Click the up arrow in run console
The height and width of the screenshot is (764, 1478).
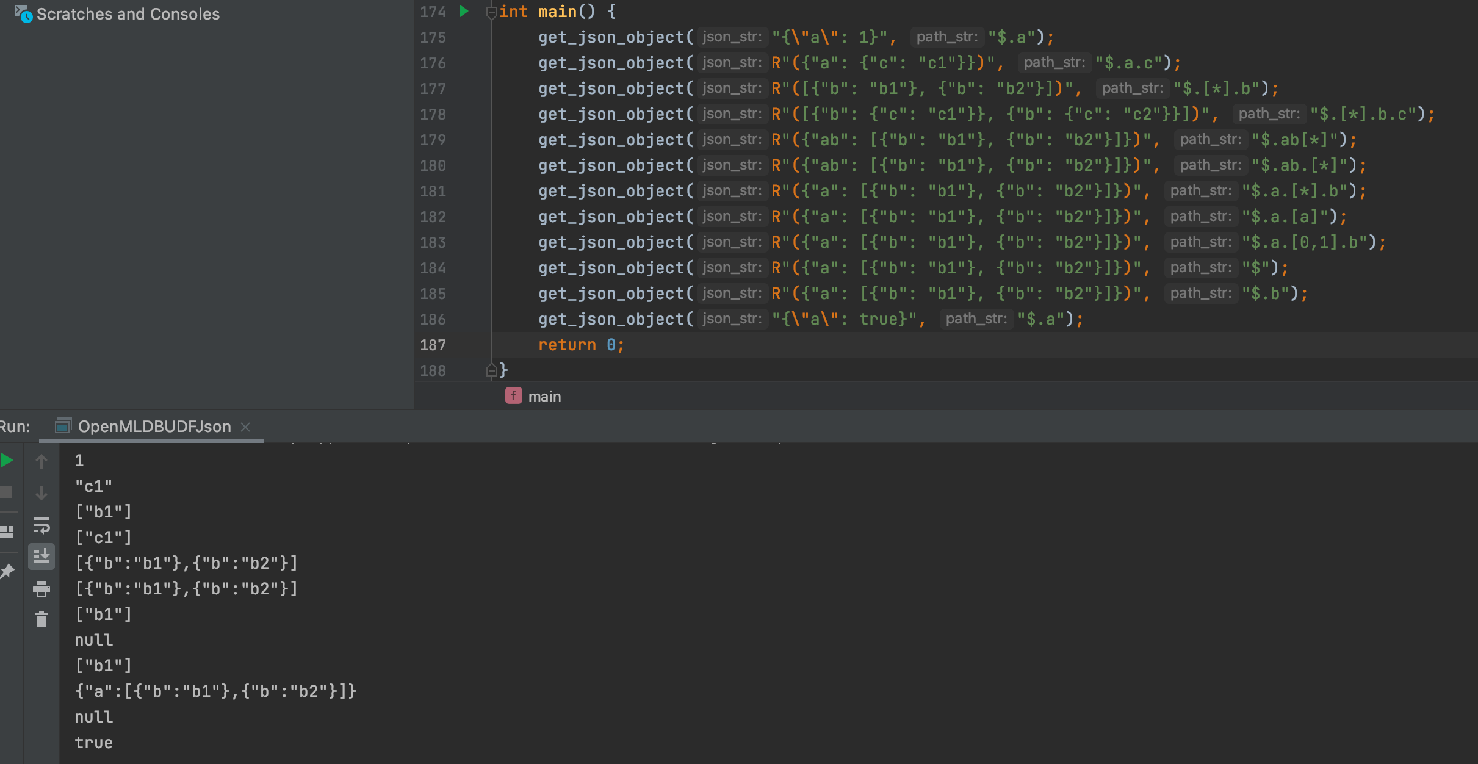(41, 462)
